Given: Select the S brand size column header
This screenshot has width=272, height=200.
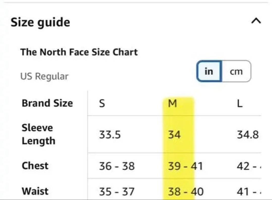Looking at the screenshot, I should tap(102, 103).
